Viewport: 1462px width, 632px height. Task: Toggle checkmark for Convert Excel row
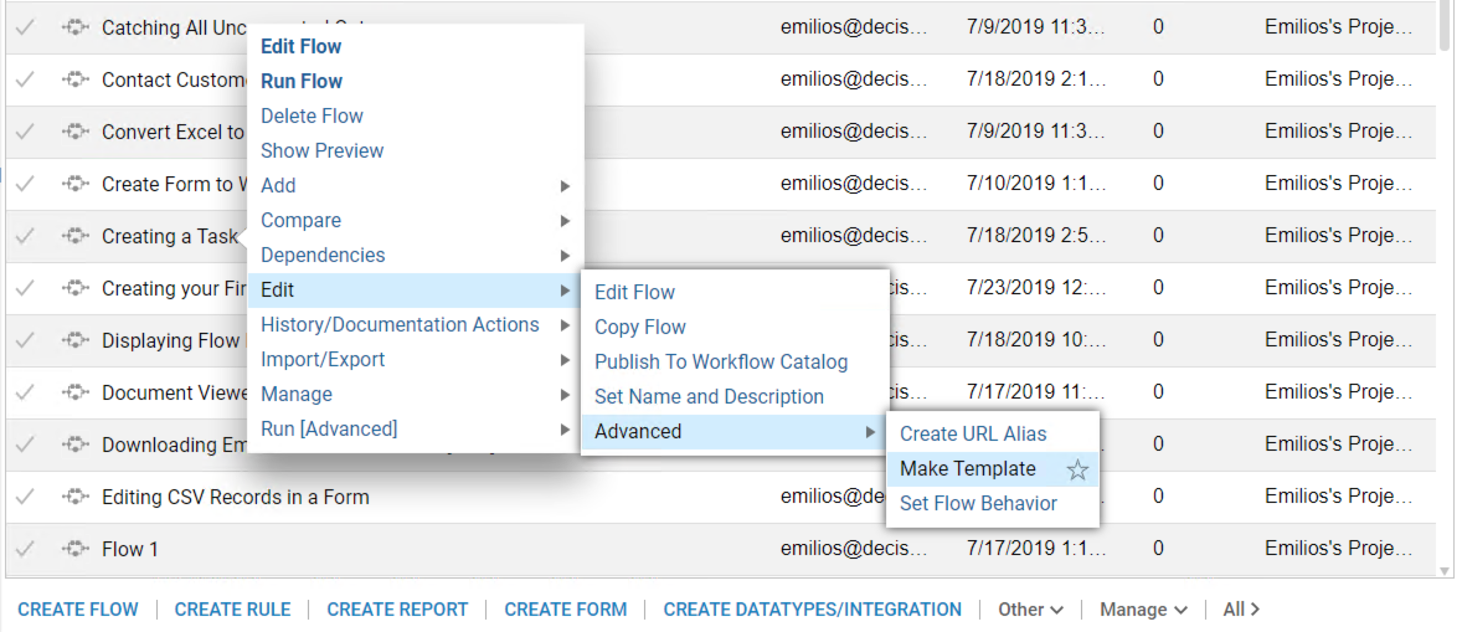(x=25, y=132)
